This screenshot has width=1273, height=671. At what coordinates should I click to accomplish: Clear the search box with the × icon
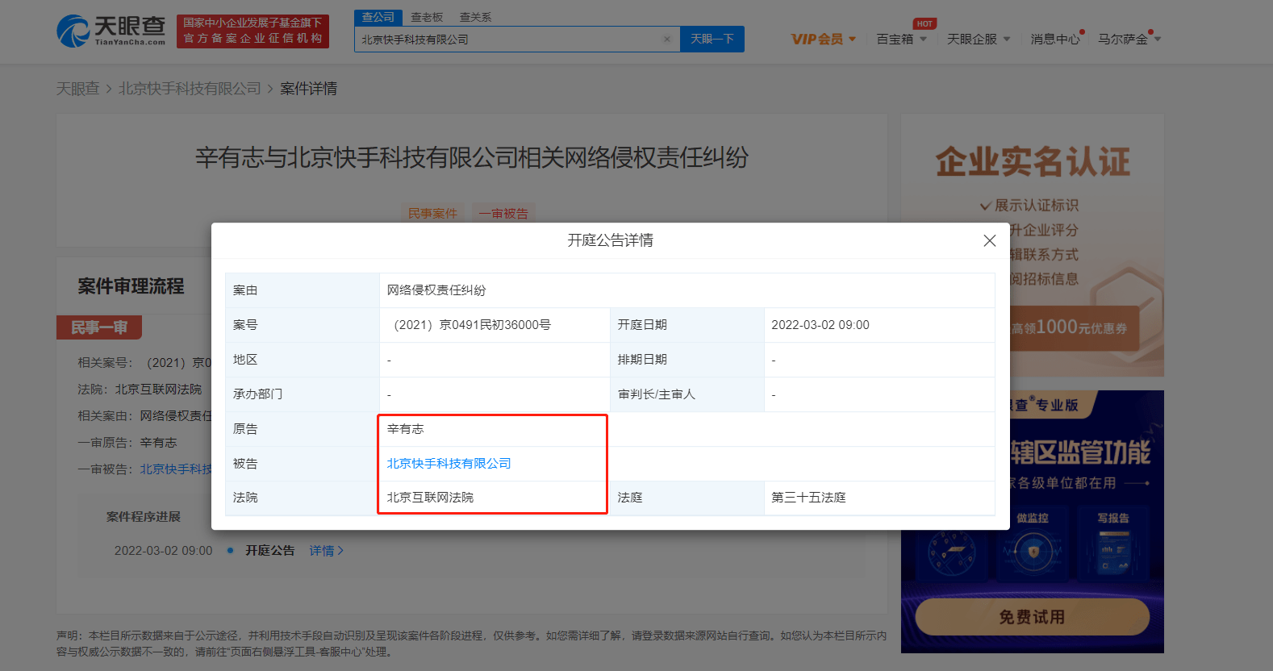click(x=666, y=40)
